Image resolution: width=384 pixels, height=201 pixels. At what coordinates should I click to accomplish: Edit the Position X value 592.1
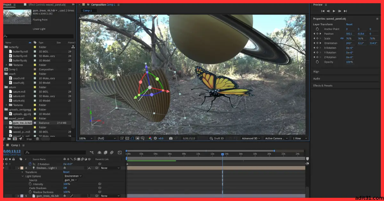(349, 34)
